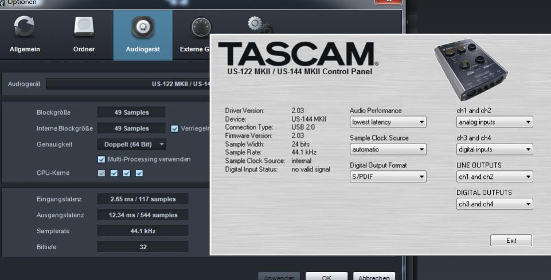Image resolution: width=551 pixels, height=280 pixels.
Task: Open ch1 and ch2 analog inputs dropdown
Action: pos(494,122)
